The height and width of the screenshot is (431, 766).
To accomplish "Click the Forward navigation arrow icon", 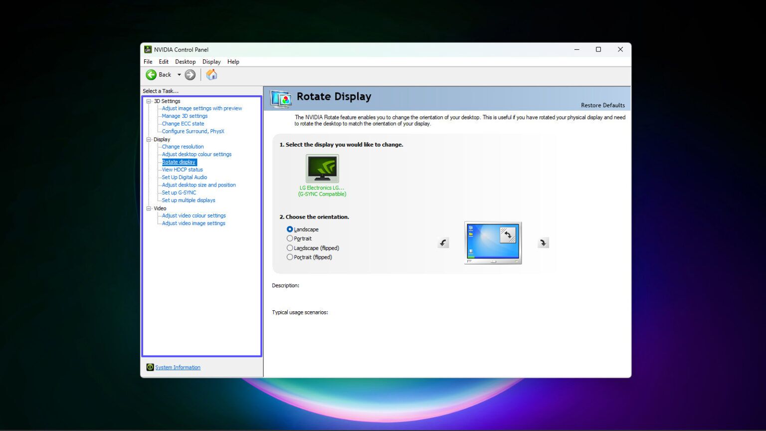I will click(x=190, y=74).
